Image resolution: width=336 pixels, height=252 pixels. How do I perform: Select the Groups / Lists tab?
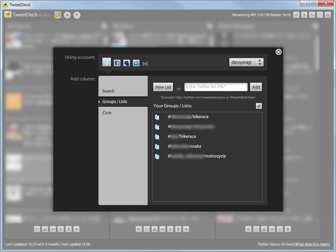pyautogui.click(x=123, y=102)
